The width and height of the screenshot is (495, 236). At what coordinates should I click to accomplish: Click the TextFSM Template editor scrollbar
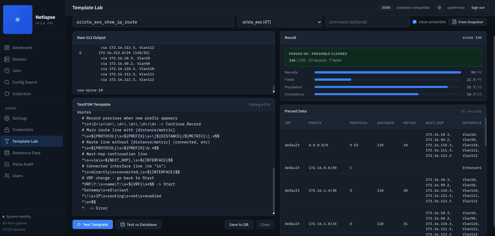click(x=273, y=190)
